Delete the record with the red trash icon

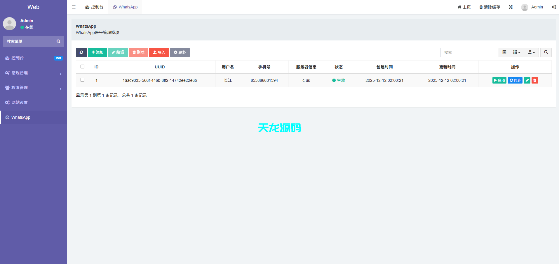tap(534, 80)
